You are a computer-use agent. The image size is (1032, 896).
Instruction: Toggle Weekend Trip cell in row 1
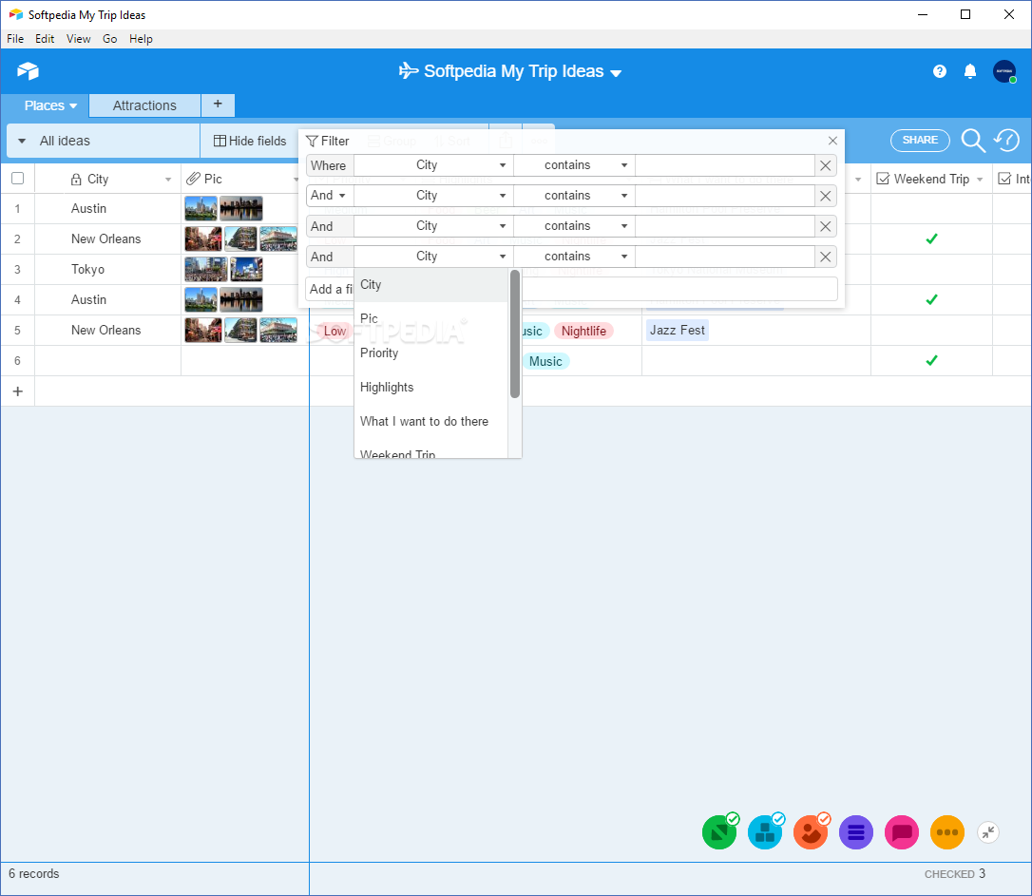[x=931, y=208]
